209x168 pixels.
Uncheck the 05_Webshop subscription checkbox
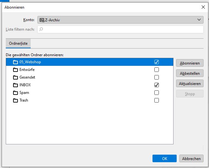[157, 62]
